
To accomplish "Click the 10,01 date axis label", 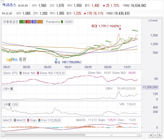I will tap(127, 67).
